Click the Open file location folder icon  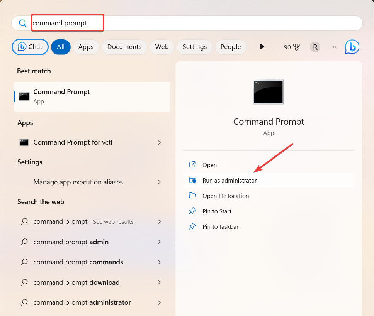[192, 196]
